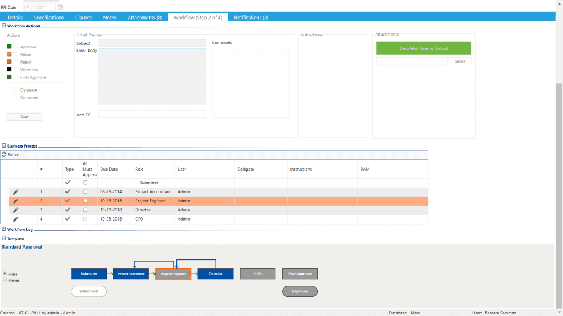Screen dimensions: 563x316
Task: Click the checkmark in Project Accountant row
Action: tap(68, 191)
